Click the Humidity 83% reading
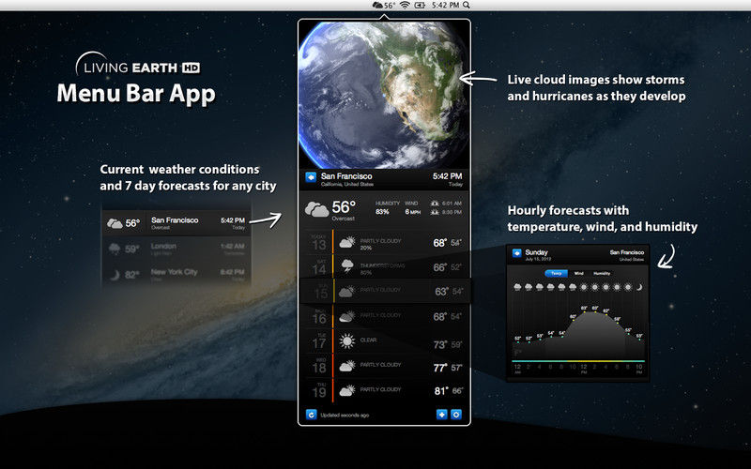Image resolution: width=751 pixels, height=469 pixels. click(x=387, y=207)
